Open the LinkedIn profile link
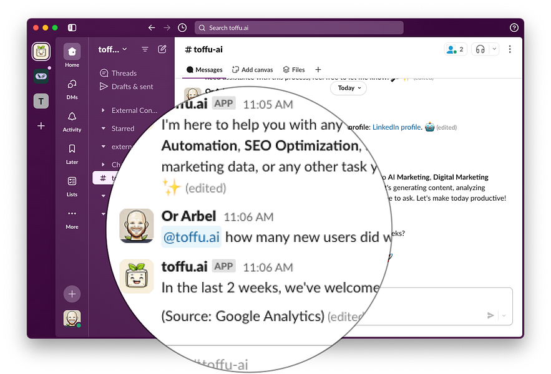 pyautogui.click(x=397, y=127)
